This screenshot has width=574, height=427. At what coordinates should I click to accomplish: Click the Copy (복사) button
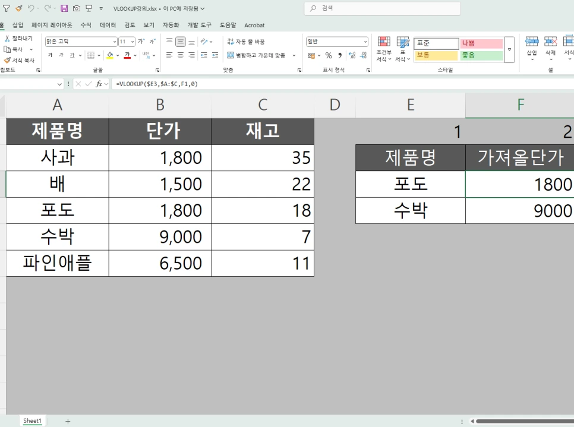(x=14, y=49)
